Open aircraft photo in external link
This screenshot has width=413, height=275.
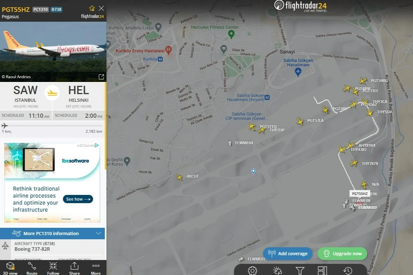click(x=101, y=77)
